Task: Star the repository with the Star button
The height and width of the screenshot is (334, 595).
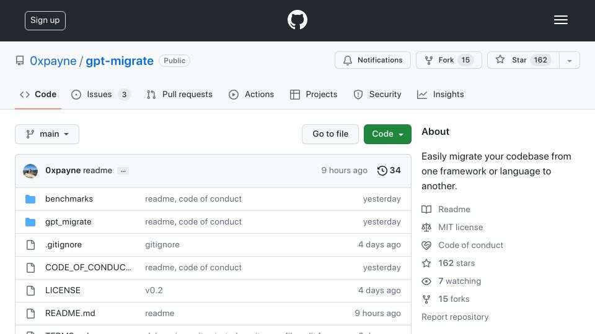Action: tap(523, 60)
